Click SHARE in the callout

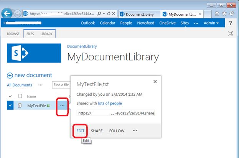pyautogui.click(x=97, y=131)
